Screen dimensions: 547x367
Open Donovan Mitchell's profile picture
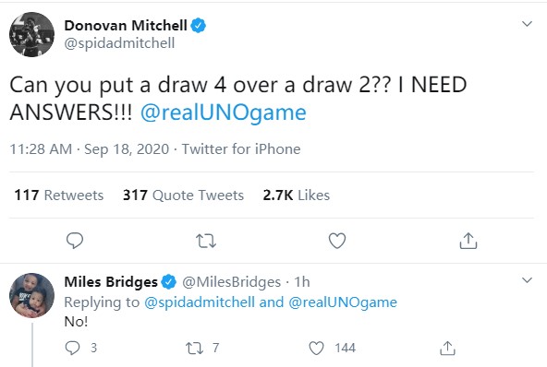click(31, 34)
